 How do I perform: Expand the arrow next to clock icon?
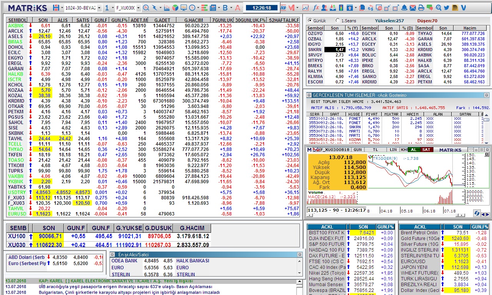pos(198,8)
